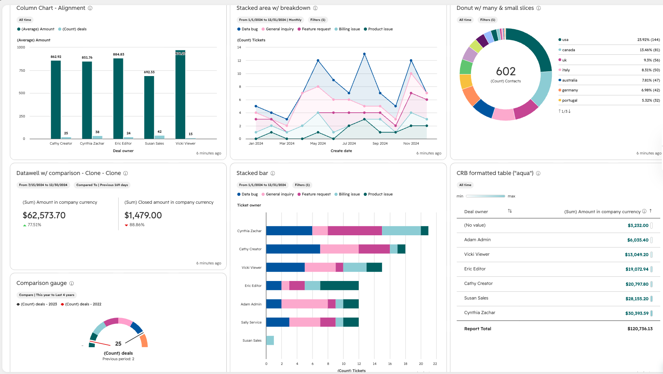
Task: Click the $1,479.00 closed amount value
Action: [143, 215]
